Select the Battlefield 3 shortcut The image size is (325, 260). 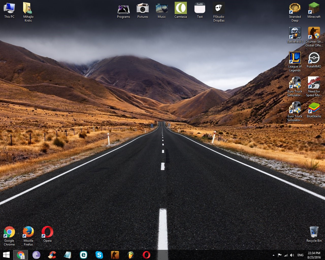[x=295, y=35]
